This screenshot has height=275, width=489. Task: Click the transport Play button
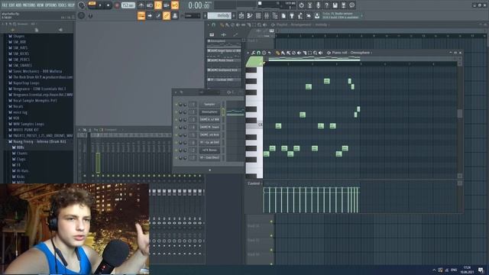[100, 5]
